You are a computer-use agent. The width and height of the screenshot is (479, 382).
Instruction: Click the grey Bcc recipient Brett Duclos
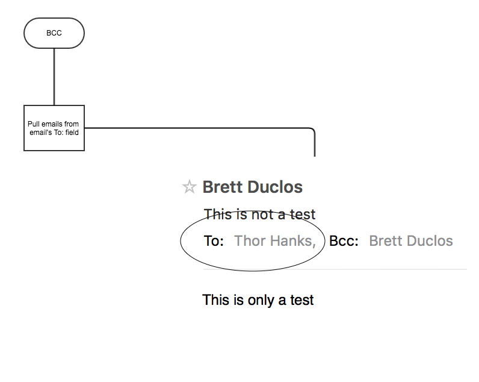click(410, 242)
